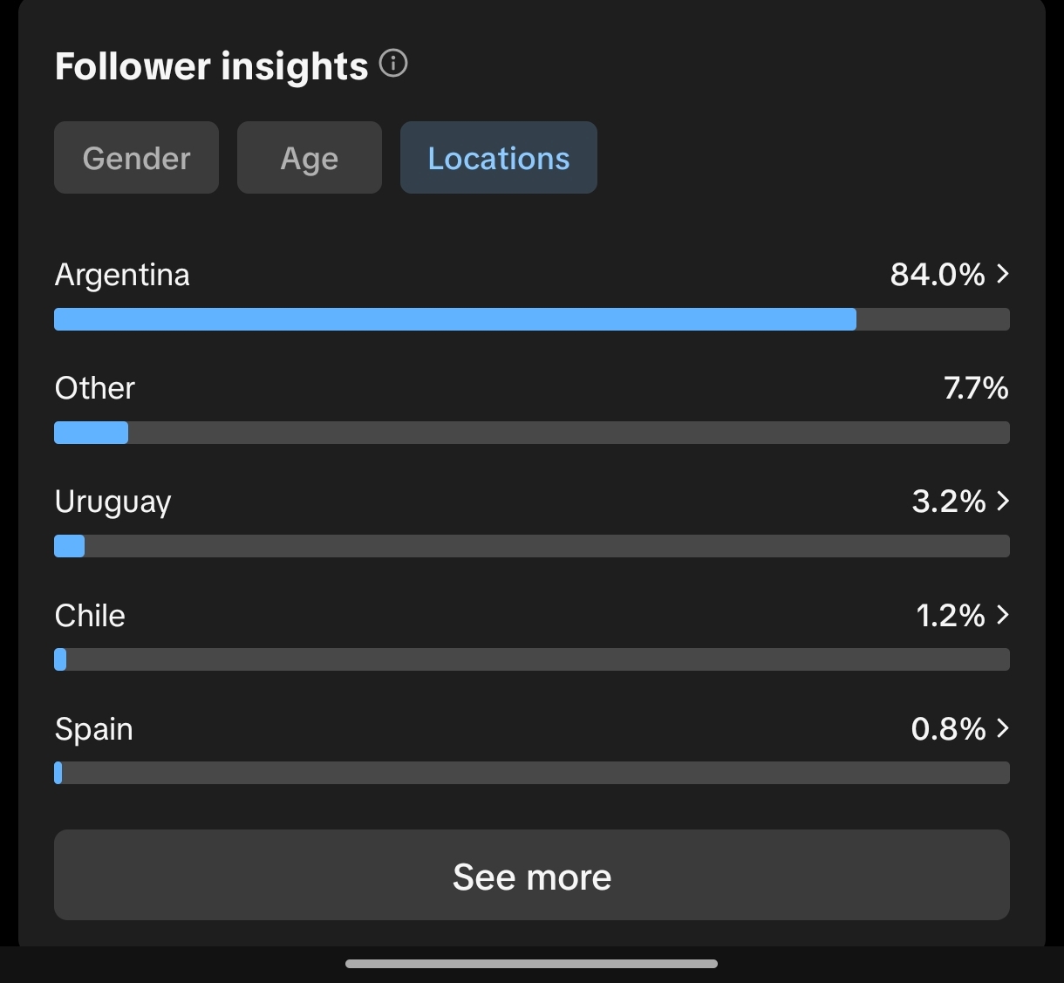Click the Argentina progress bar
This screenshot has width=1064, height=983.
point(532,319)
